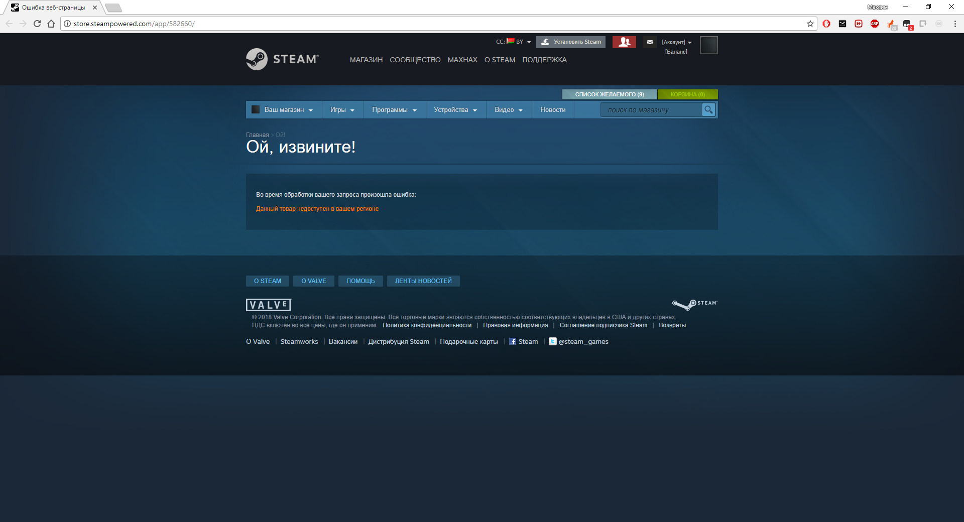Click the Steam logo in the header
The height and width of the screenshot is (522, 964).
click(x=282, y=59)
